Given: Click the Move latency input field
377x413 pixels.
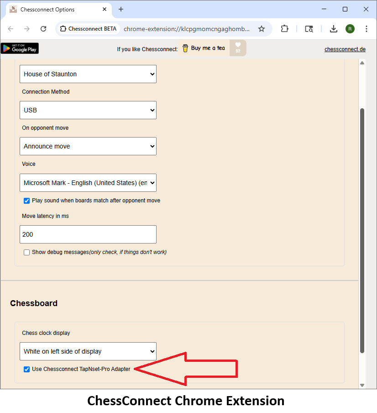Looking at the screenshot, I should click(x=88, y=234).
